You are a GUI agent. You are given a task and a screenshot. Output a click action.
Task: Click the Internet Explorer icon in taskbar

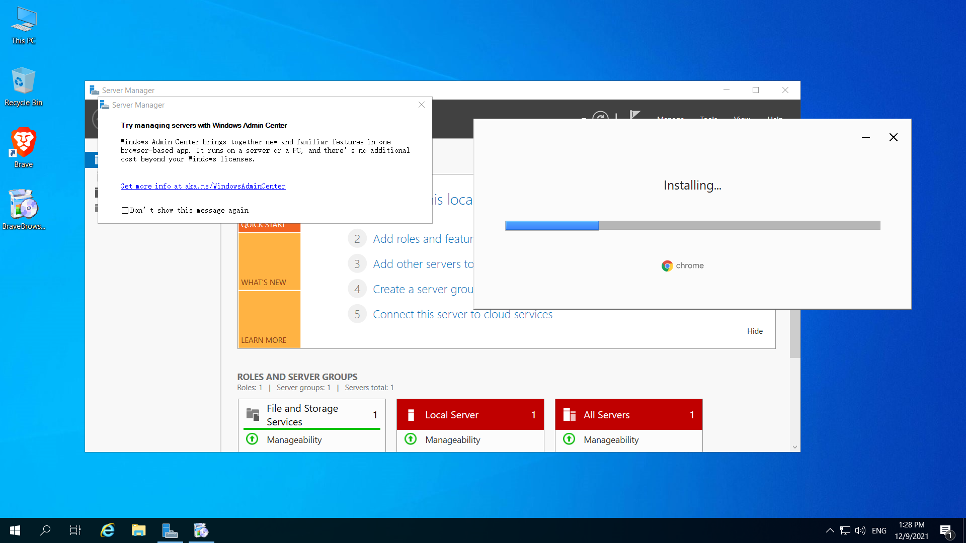108,530
